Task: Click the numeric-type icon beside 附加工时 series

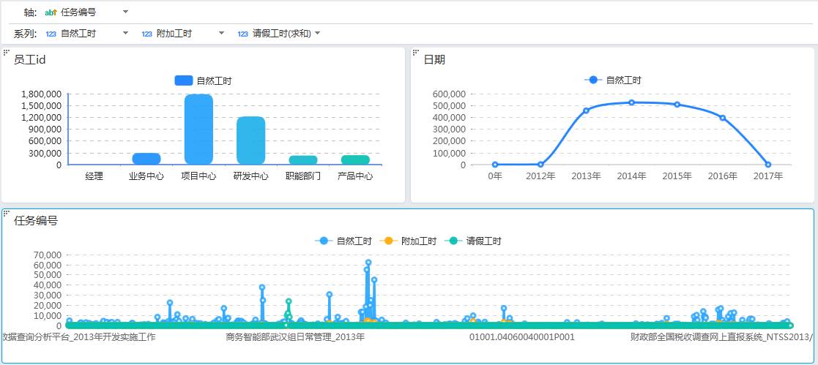Action: point(146,34)
